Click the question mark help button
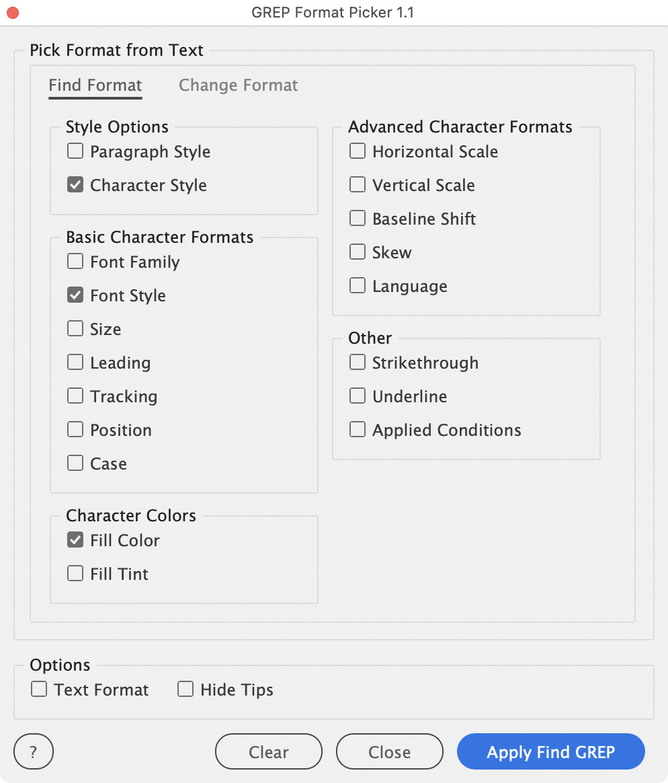 pos(34,751)
